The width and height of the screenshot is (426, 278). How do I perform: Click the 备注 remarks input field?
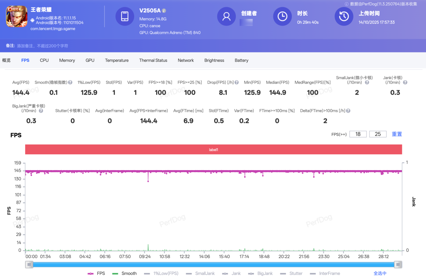tap(43, 46)
